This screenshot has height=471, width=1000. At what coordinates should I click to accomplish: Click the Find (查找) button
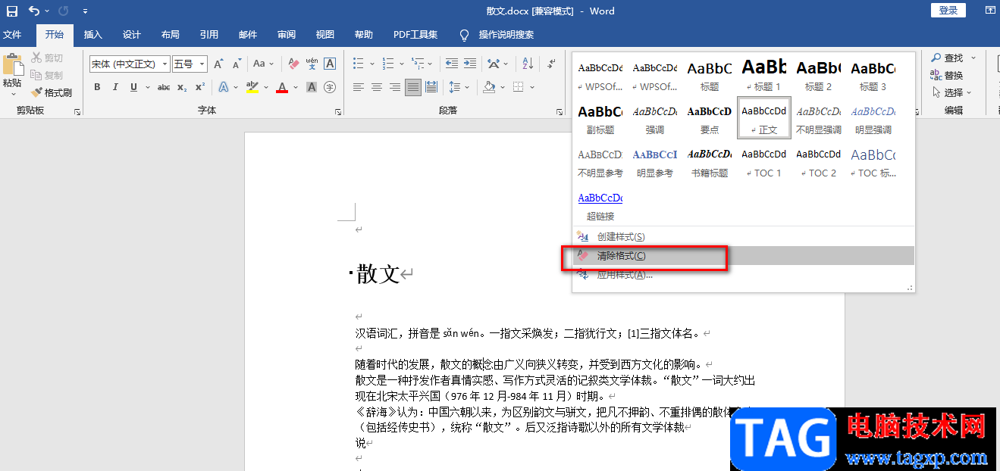[948, 58]
